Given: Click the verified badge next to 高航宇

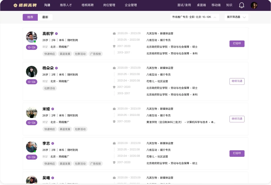Looking at the screenshot, I should [x=56, y=34].
